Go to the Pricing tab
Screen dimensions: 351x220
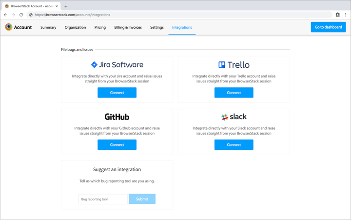[x=100, y=27]
